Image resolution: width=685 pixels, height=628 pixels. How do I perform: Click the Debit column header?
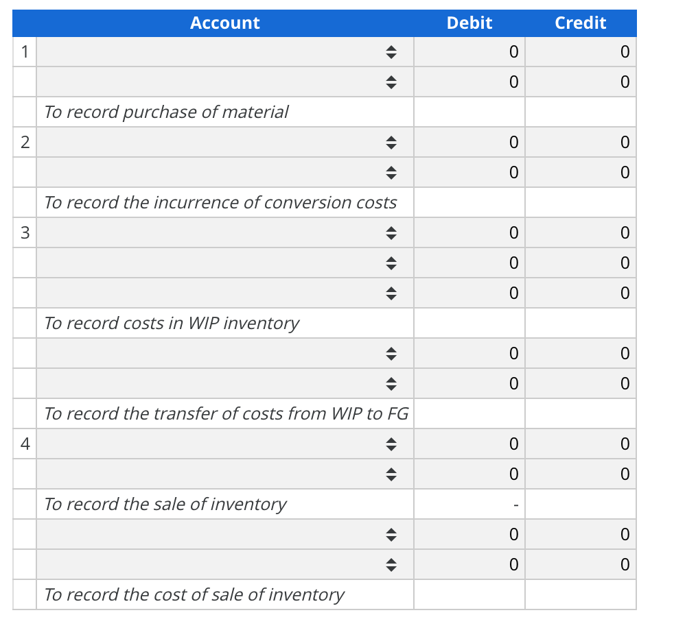pyautogui.click(x=469, y=23)
